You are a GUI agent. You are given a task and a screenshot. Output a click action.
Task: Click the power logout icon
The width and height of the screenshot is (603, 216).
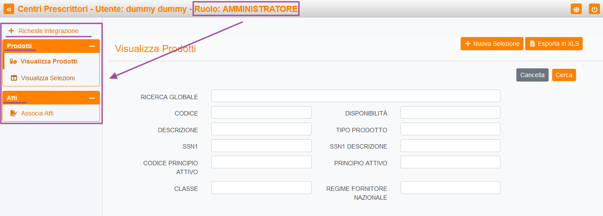coord(594,9)
